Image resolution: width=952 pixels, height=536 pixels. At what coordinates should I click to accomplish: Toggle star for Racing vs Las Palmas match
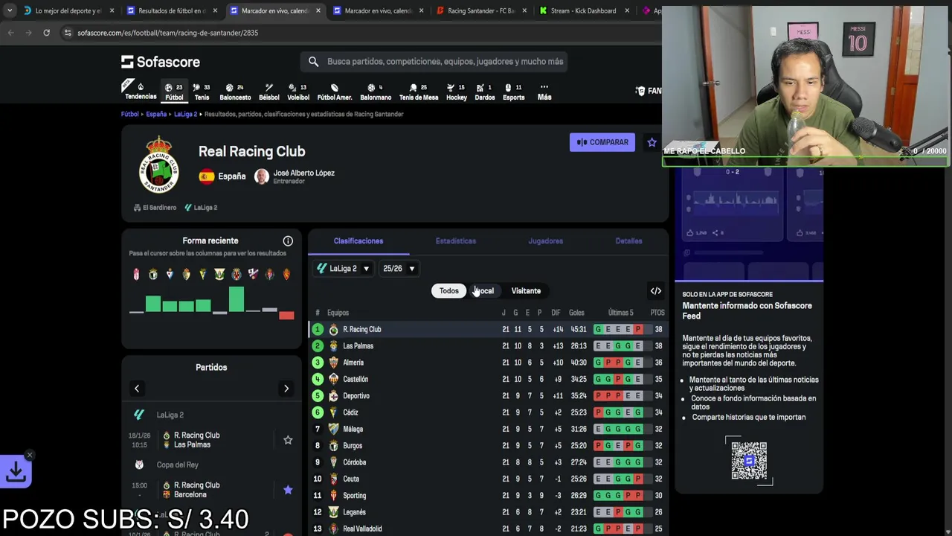point(288,440)
